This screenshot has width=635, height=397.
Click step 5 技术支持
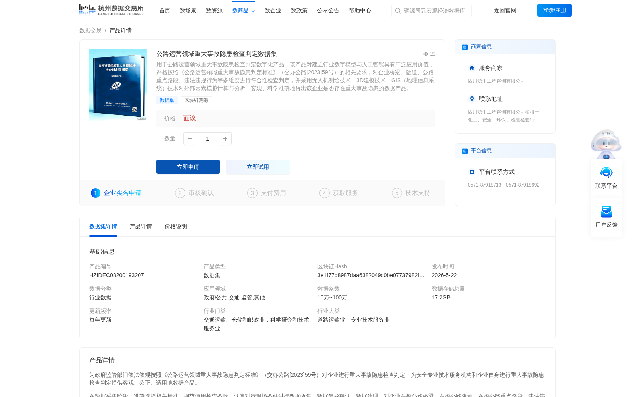(x=411, y=193)
